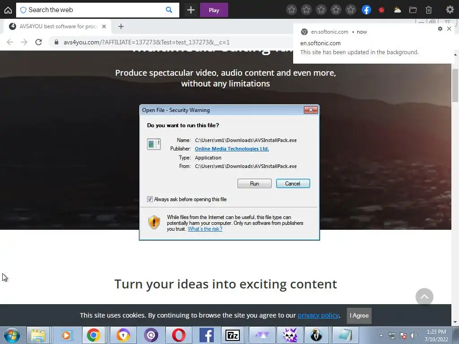459x344 pixels.
Task: Click the purple Play button
Action: click(x=214, y=10)
